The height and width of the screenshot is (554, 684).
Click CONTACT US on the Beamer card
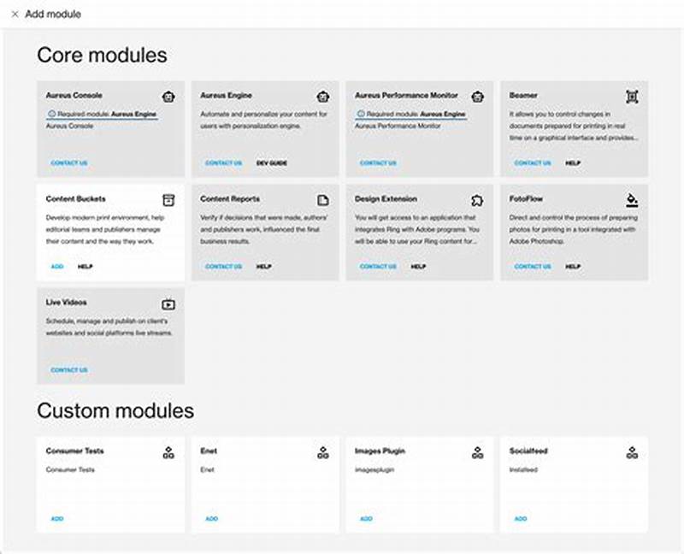[x=532, y=163]
